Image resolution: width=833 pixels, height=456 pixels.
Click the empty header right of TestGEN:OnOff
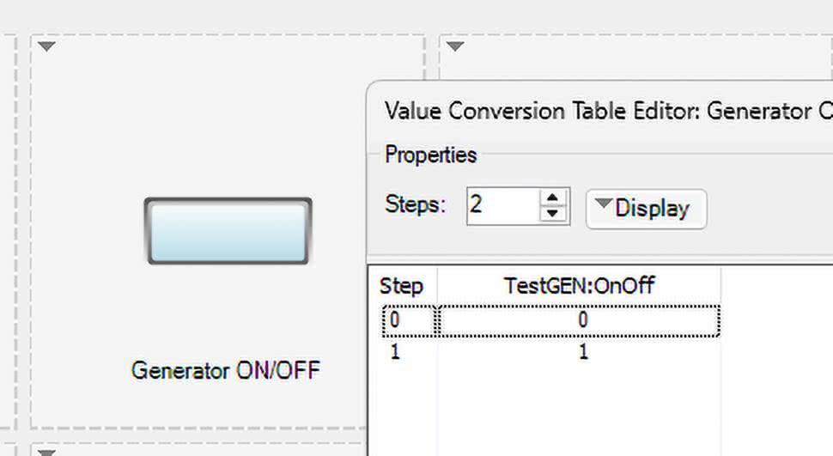(773, 286)
